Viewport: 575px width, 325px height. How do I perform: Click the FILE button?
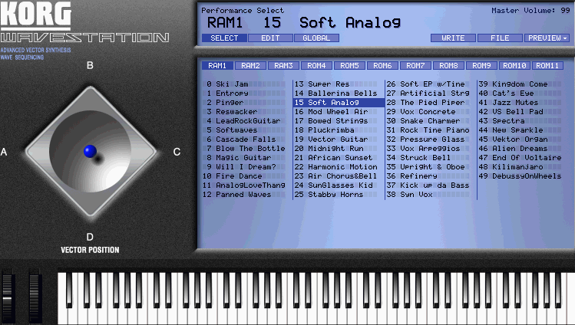500,38
